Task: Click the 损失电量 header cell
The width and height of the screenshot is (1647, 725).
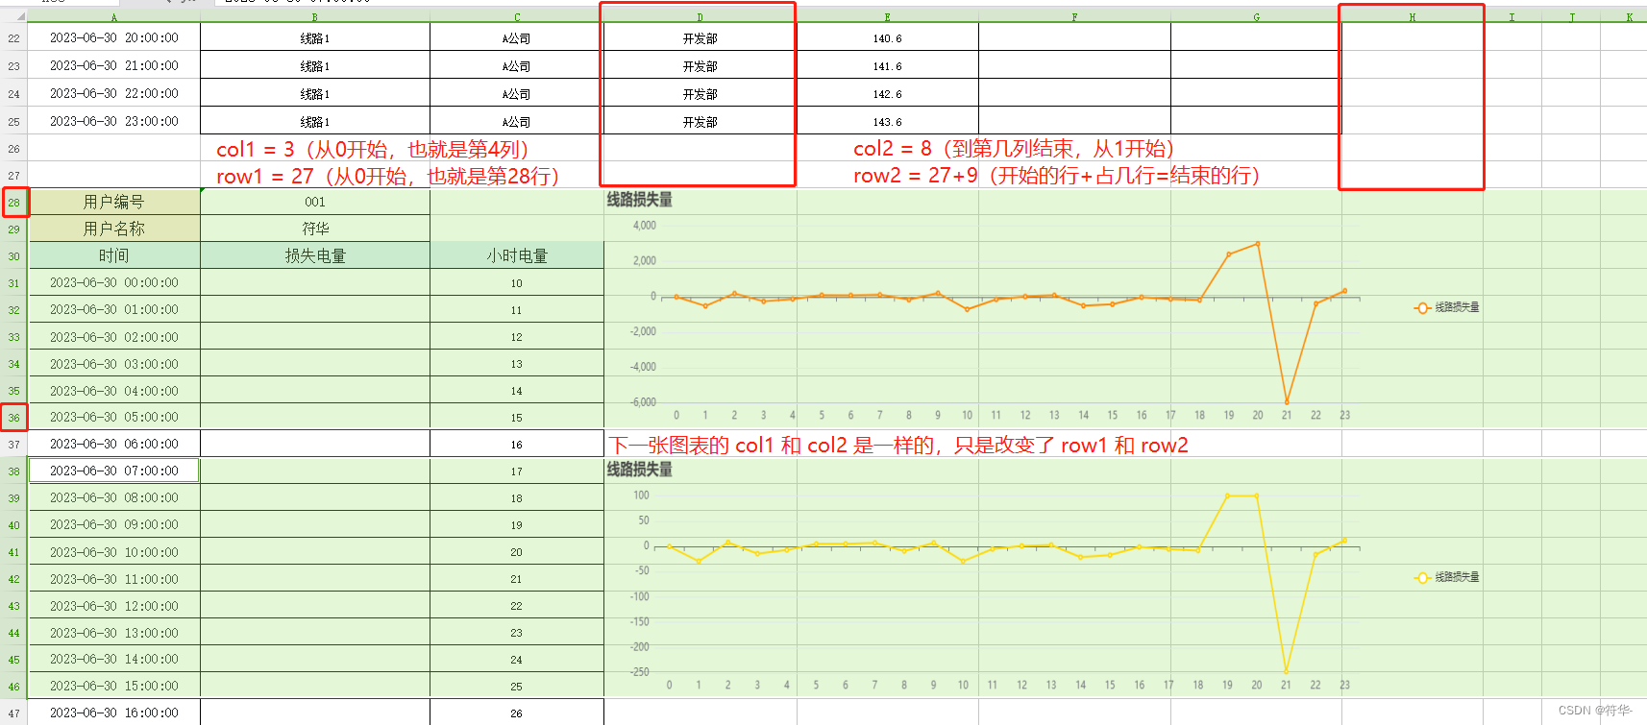Action: coord(315,255)
